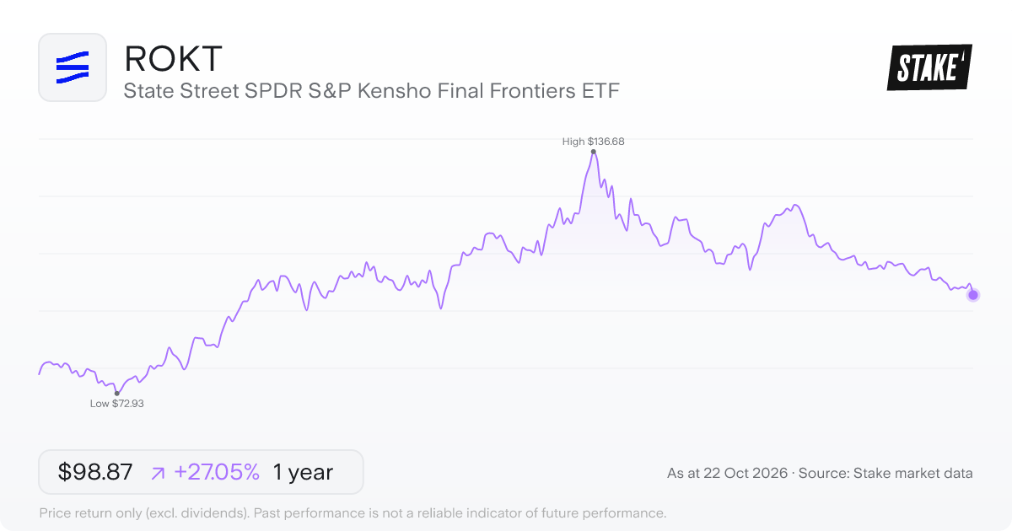The height and width of the screenshot is (531, 1012).
Task: Click the top horizontal chart gridline
Action: point(506,139)
